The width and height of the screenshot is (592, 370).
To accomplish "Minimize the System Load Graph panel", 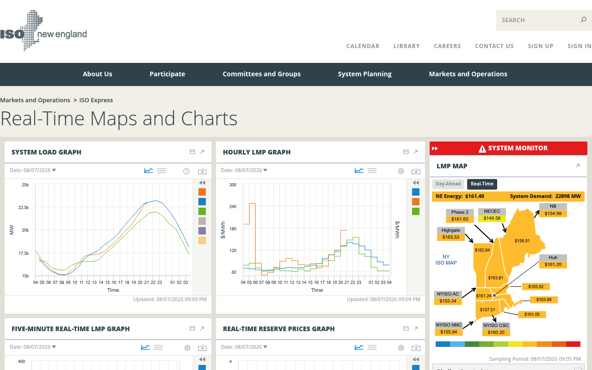I will (192, 152).
